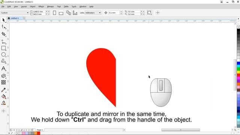The width and height of the screenshot is (240, 135).
Task: Open the Table menu
Action: (x=66, y=7)
